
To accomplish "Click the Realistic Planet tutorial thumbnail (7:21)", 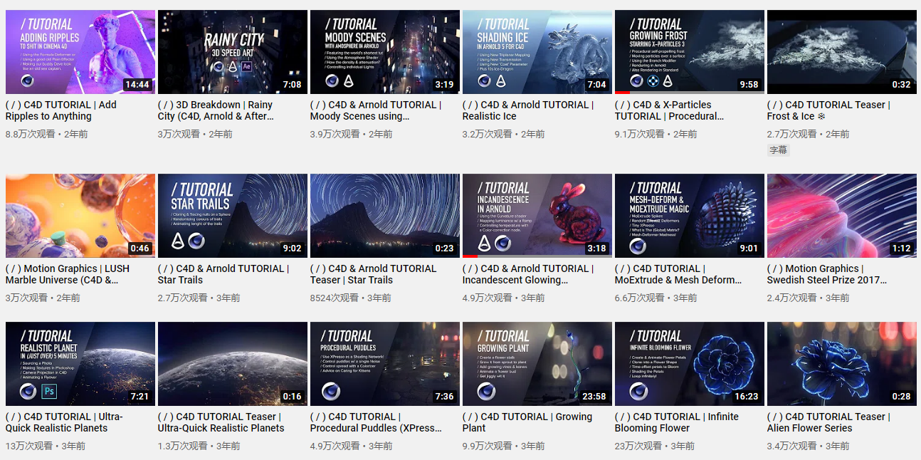I will point(80,364).
